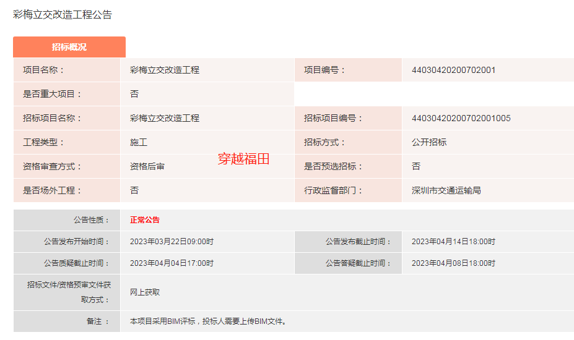Click the 项目名称 value 彩梅立交改造工程
The width and height of the screenshot is (574, 340).
coord(165,70)
